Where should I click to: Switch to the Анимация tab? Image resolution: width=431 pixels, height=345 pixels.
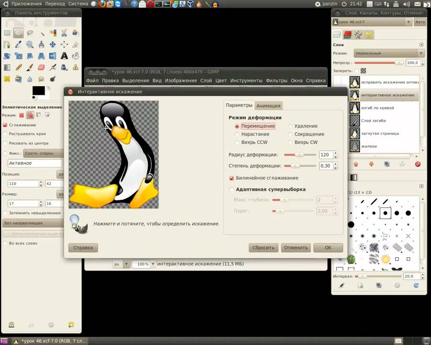point(268,105)
